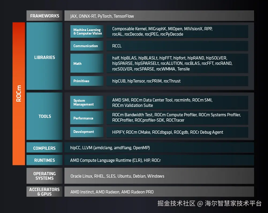Select the Math category label
The width and height of the screenshot is (268, 213).
click(x=87, y=63)
